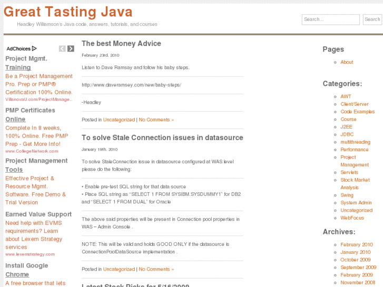This screenshot has height=287, width=383.
Task: Click the January 19th, 2010 post date
Action: click(x=100, y=149)
